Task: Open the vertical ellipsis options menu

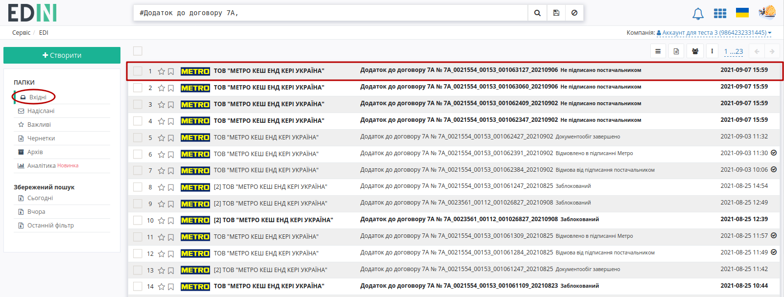Action: [712, 51]
